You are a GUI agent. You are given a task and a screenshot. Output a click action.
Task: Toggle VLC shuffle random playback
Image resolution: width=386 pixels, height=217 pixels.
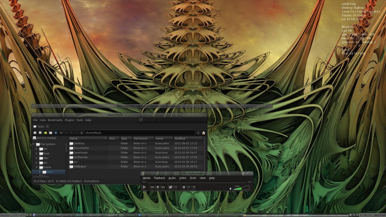(194, 187)
